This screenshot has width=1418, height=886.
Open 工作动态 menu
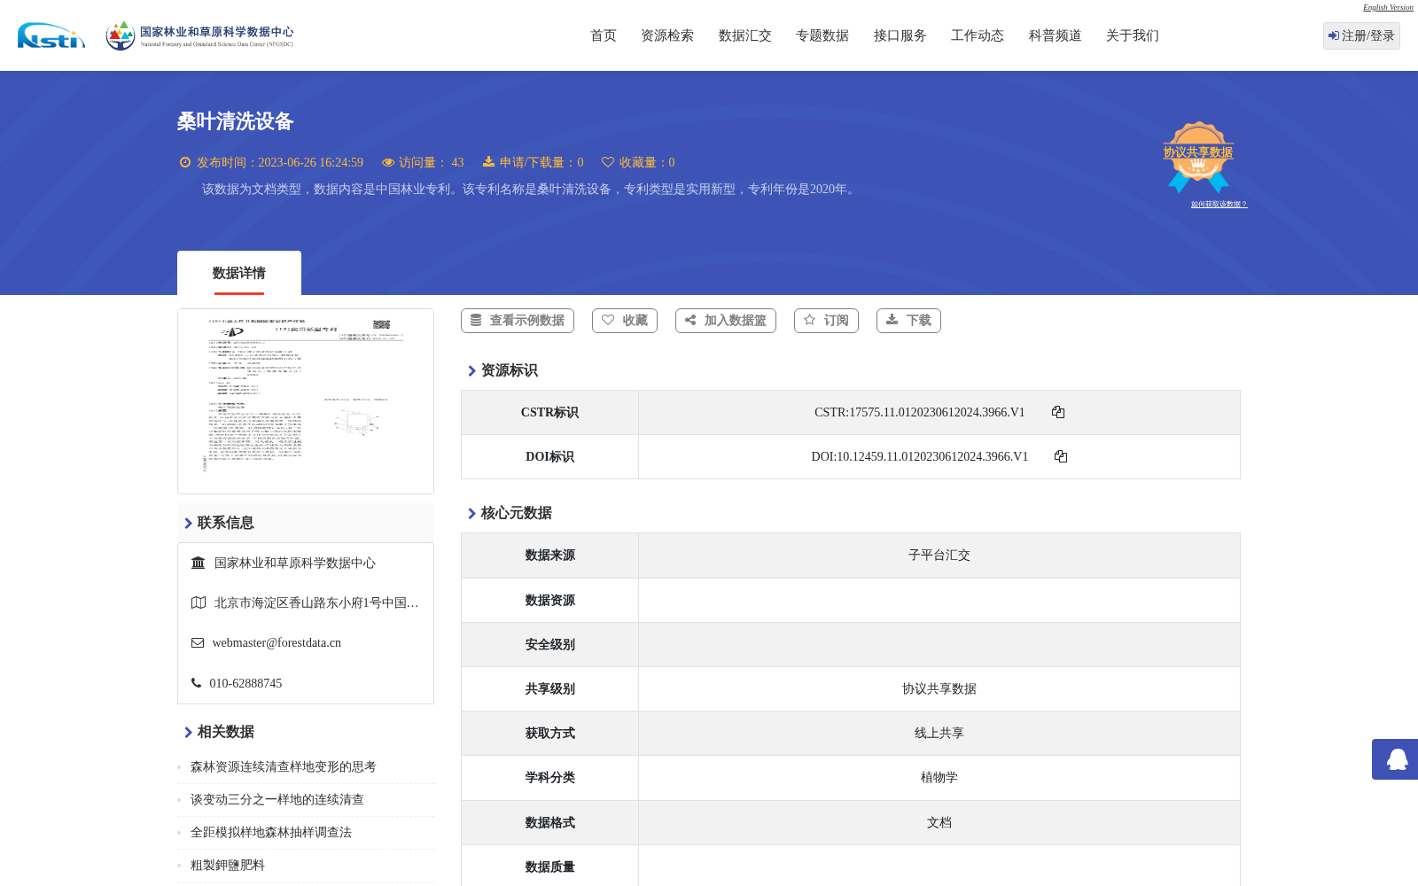(x=978, y=35)
